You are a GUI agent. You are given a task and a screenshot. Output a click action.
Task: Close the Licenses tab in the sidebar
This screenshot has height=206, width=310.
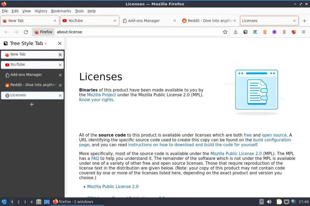60,95
